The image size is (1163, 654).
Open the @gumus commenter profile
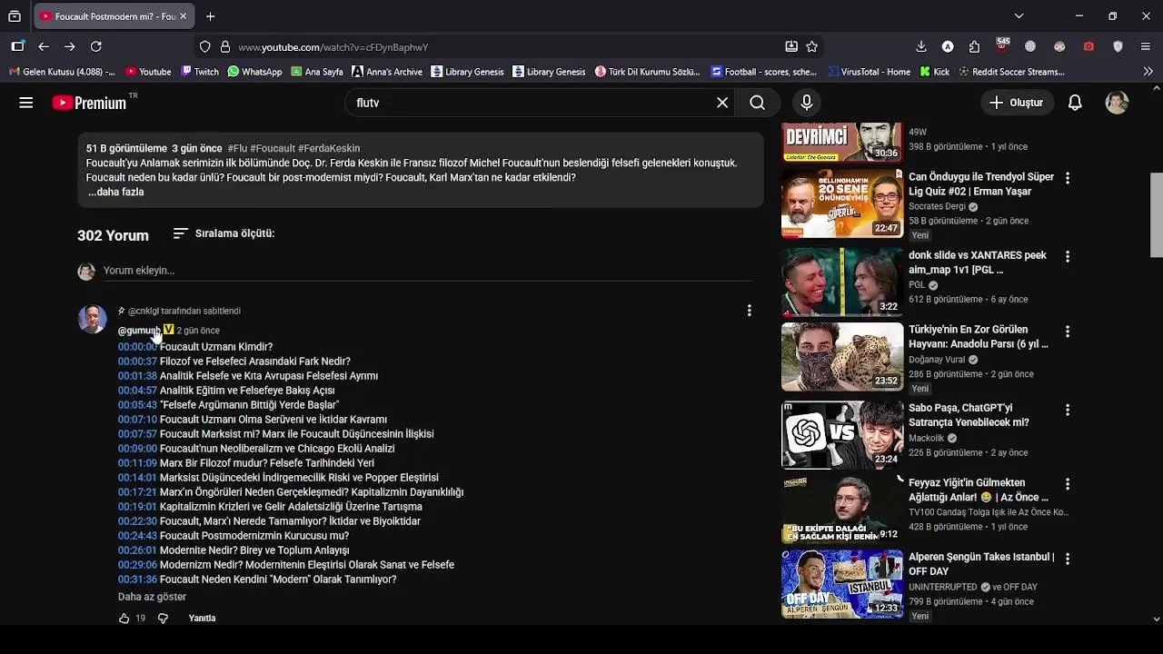pyautogui.click(x=139, y=331)
